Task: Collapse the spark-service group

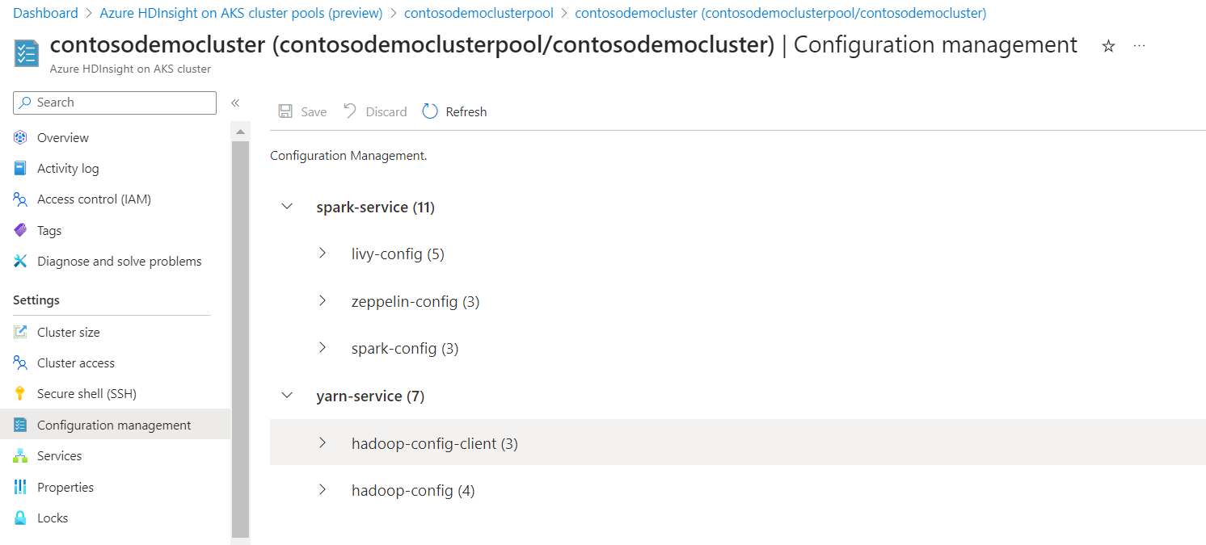Action: (286, 207)
